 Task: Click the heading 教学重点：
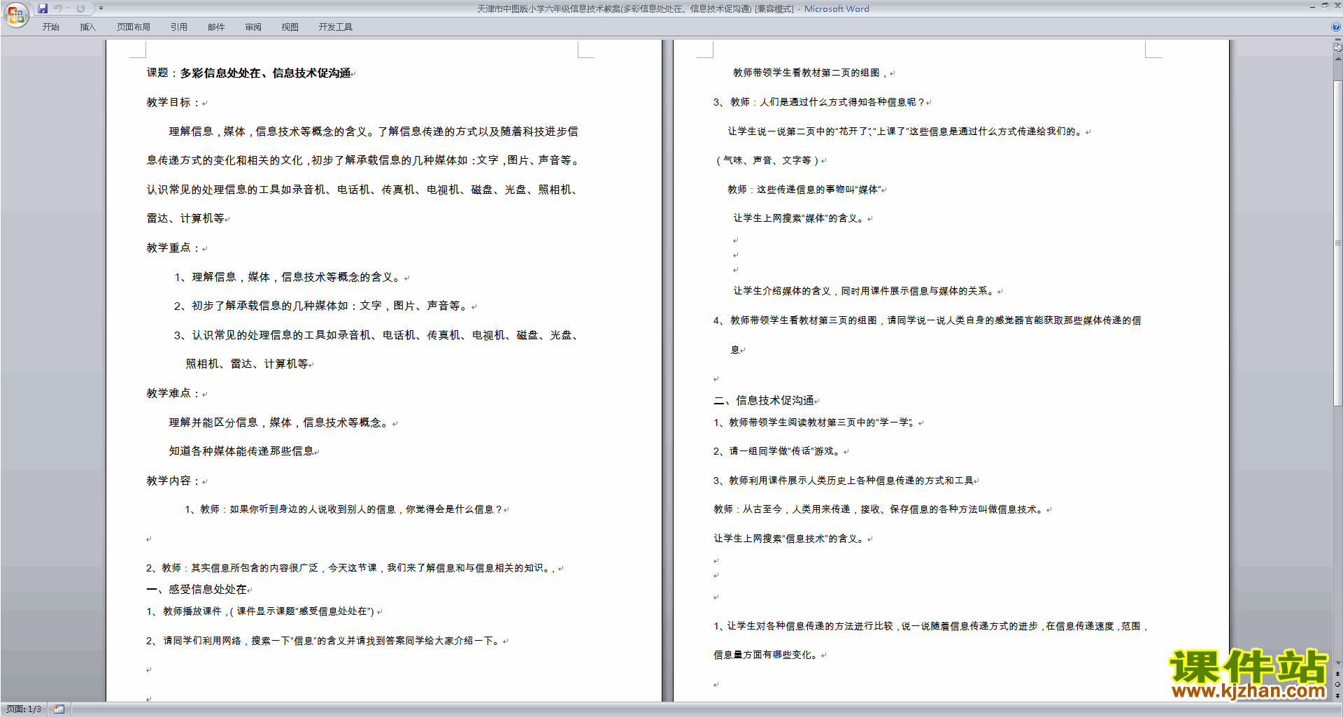(174, 248)
